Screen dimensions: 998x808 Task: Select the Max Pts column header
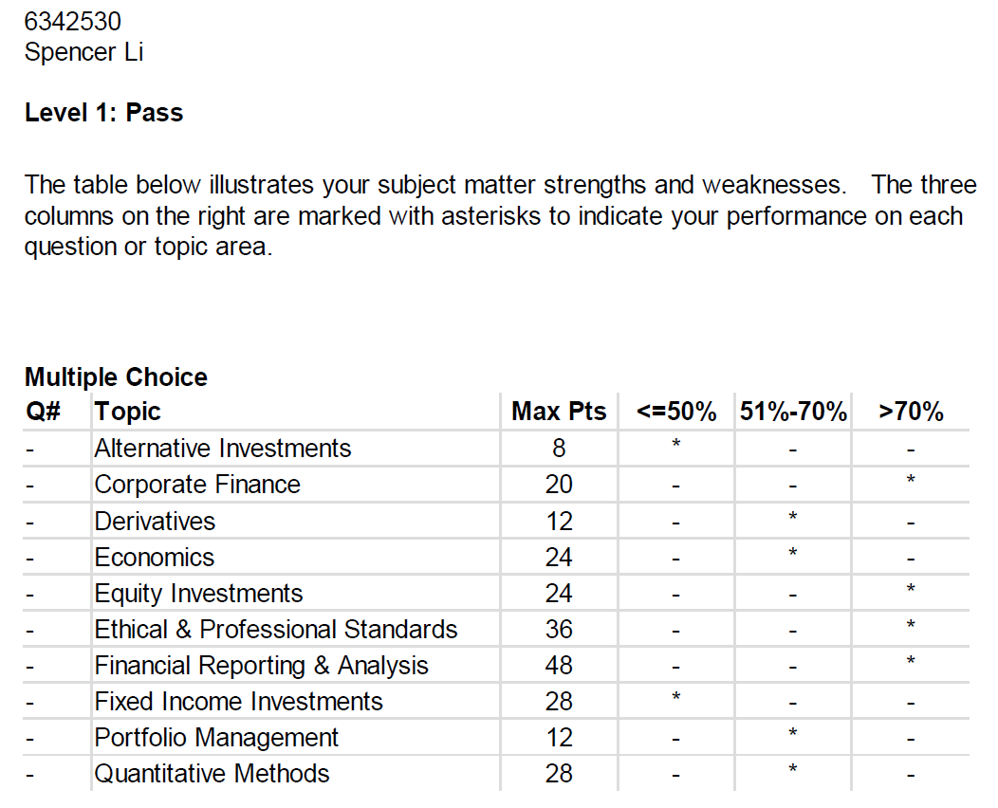click(558, 412)
